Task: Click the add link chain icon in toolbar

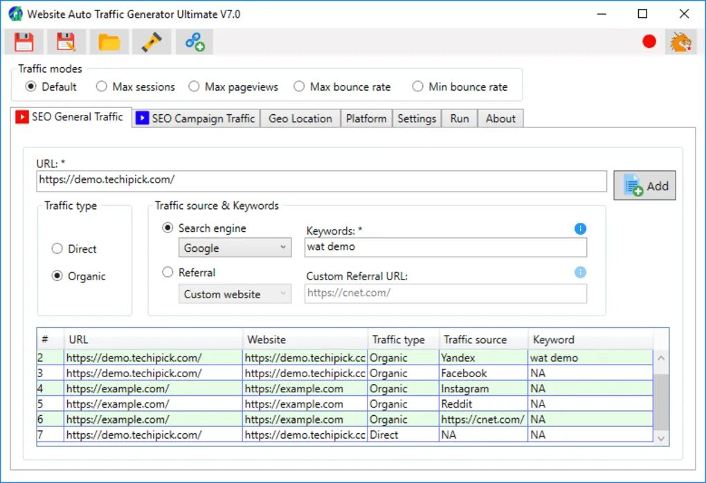Action: (x=194, y=42)
